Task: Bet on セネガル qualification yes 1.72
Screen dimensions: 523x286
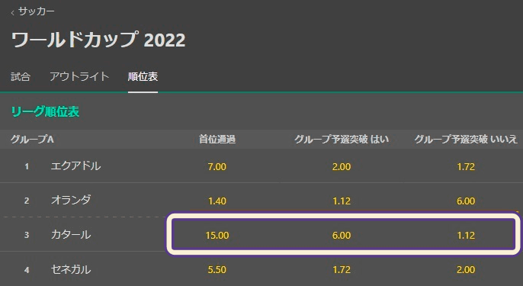Action: [x=342, y=270]
